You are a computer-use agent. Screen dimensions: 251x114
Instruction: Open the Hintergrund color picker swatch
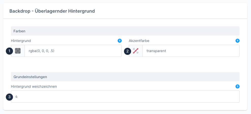pos(18,51)
